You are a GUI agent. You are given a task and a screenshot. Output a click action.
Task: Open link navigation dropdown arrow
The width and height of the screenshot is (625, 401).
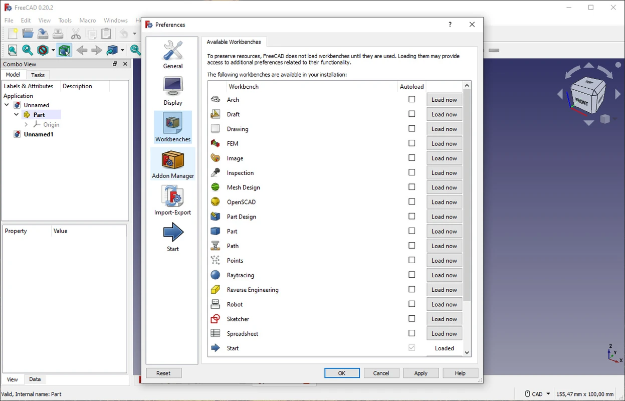pyautogui.click(x=122, y=50)
